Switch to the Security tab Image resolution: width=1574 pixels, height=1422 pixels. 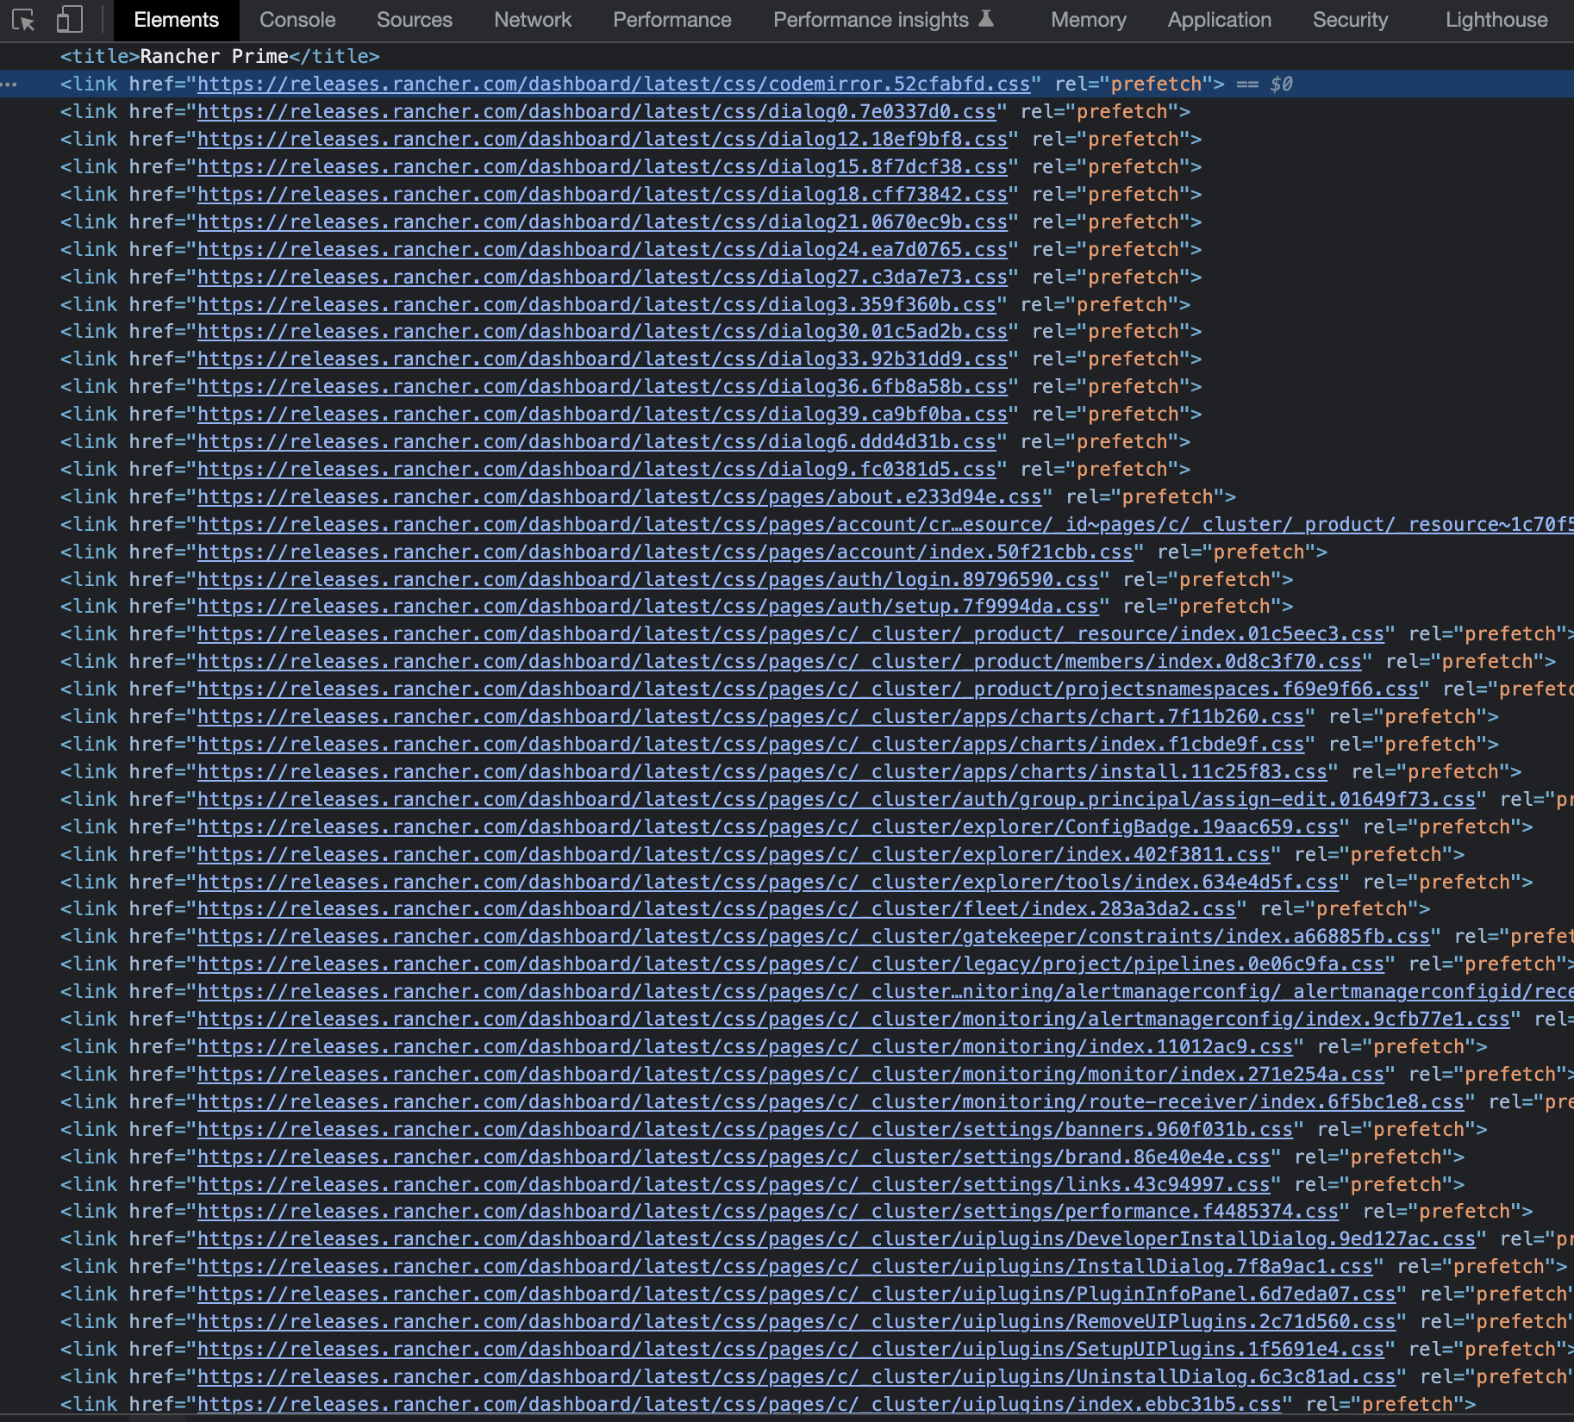click(x=1350, y=20)
